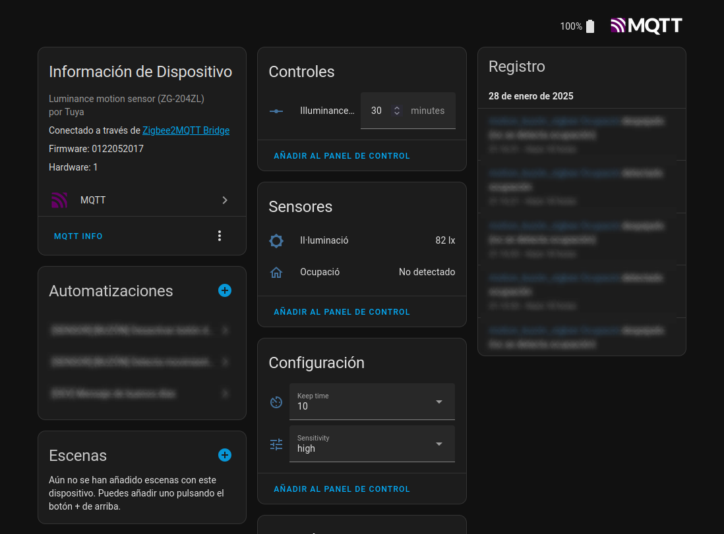The width and height of the screenshot is (724, 534).
Task: Click the battery level icon
Action: (x=590, y=26)
